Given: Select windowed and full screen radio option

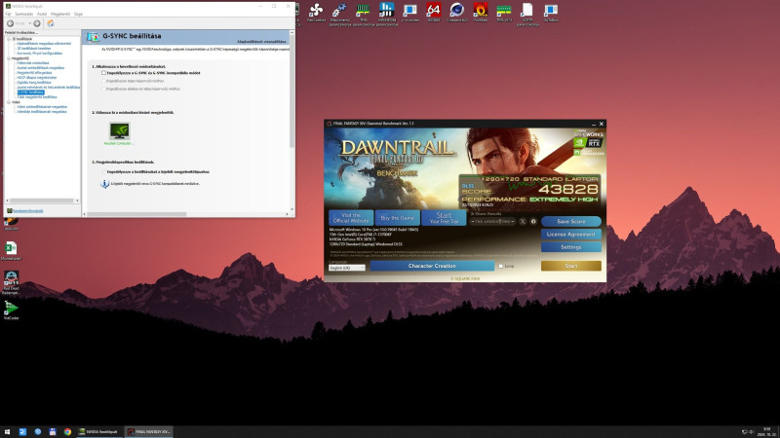Looking at the screenshot, I should click(x=103, y=89).
